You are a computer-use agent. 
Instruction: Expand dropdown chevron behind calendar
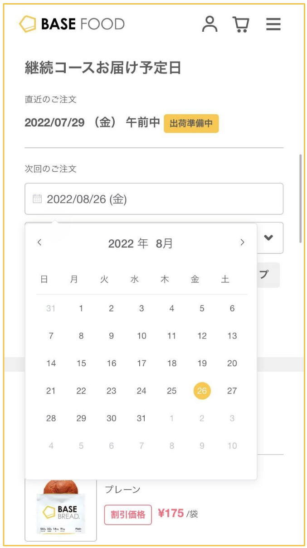269,238
